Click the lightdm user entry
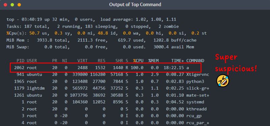The height and width of the screenshot is (126, 270). (36, 88)
